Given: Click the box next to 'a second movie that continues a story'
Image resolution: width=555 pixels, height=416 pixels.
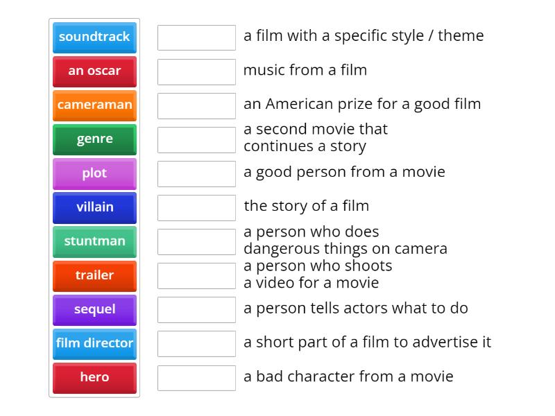Looking at the screenshot, I should click(196, 139).
